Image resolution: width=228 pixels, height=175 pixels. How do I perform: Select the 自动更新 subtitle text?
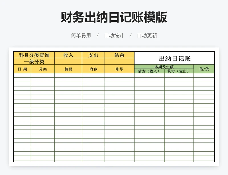pos(147,36)
